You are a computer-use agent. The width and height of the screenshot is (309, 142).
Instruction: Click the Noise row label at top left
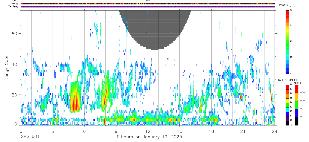[15, 4]
